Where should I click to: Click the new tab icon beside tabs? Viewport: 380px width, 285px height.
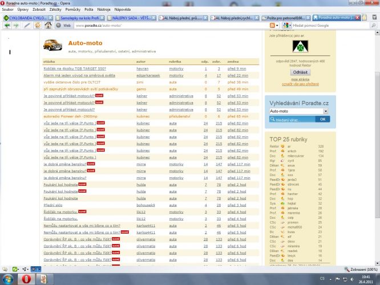pos(364,18)
